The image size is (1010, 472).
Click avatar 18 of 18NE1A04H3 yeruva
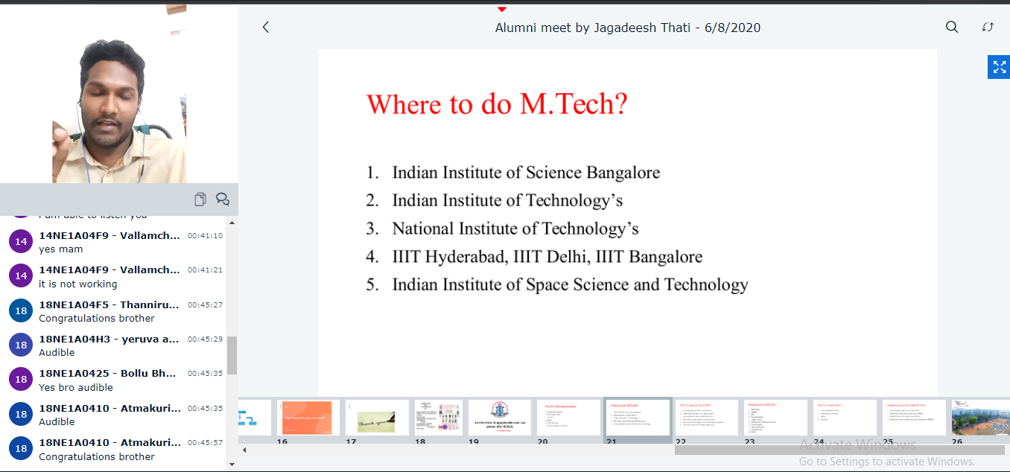pos(21,345)
